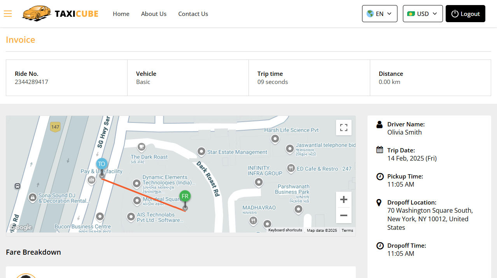
Task: Toggle fullscreen view on the map
Action: 343,127
